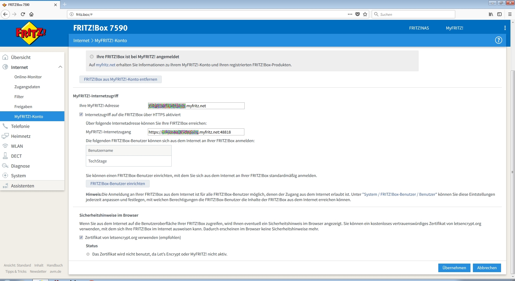Viewport: 515px width, 281px height.
Task: Open the help question mark icon
Action: pyautogui.click(x=498, y=40)
